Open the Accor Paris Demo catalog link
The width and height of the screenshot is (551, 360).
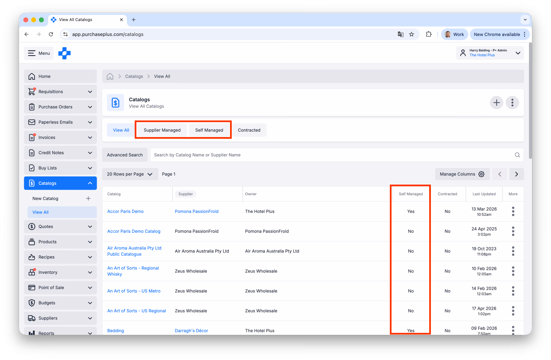coord(126,211)
